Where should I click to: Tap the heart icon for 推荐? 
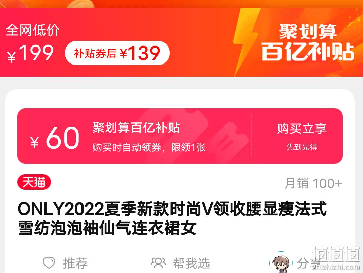[x=49, y=263]
